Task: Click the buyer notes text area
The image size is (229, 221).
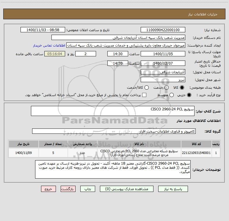Action: 113,169
